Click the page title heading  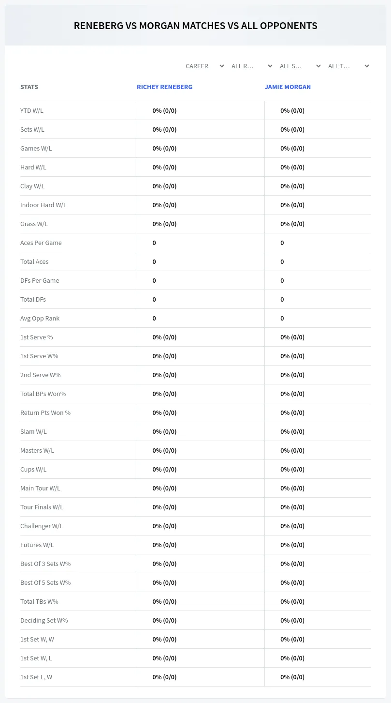(x=195, y=26)
